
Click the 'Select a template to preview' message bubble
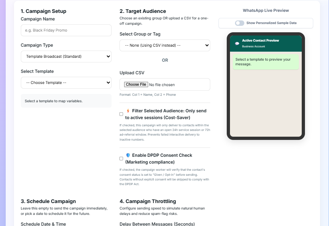tap(265, 62)
